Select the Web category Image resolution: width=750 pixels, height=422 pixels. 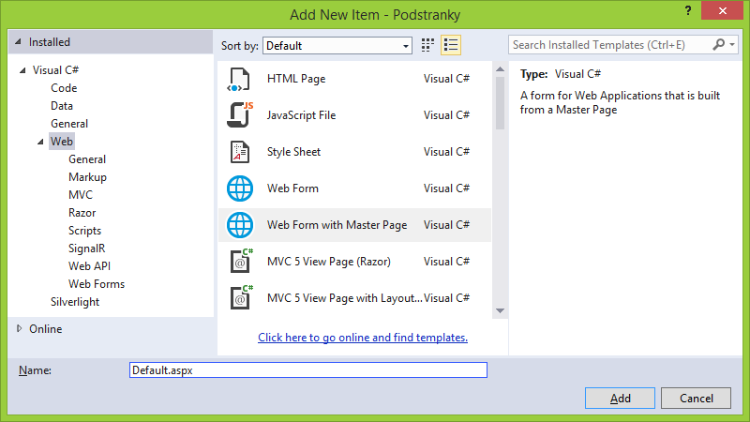(62, 142)
